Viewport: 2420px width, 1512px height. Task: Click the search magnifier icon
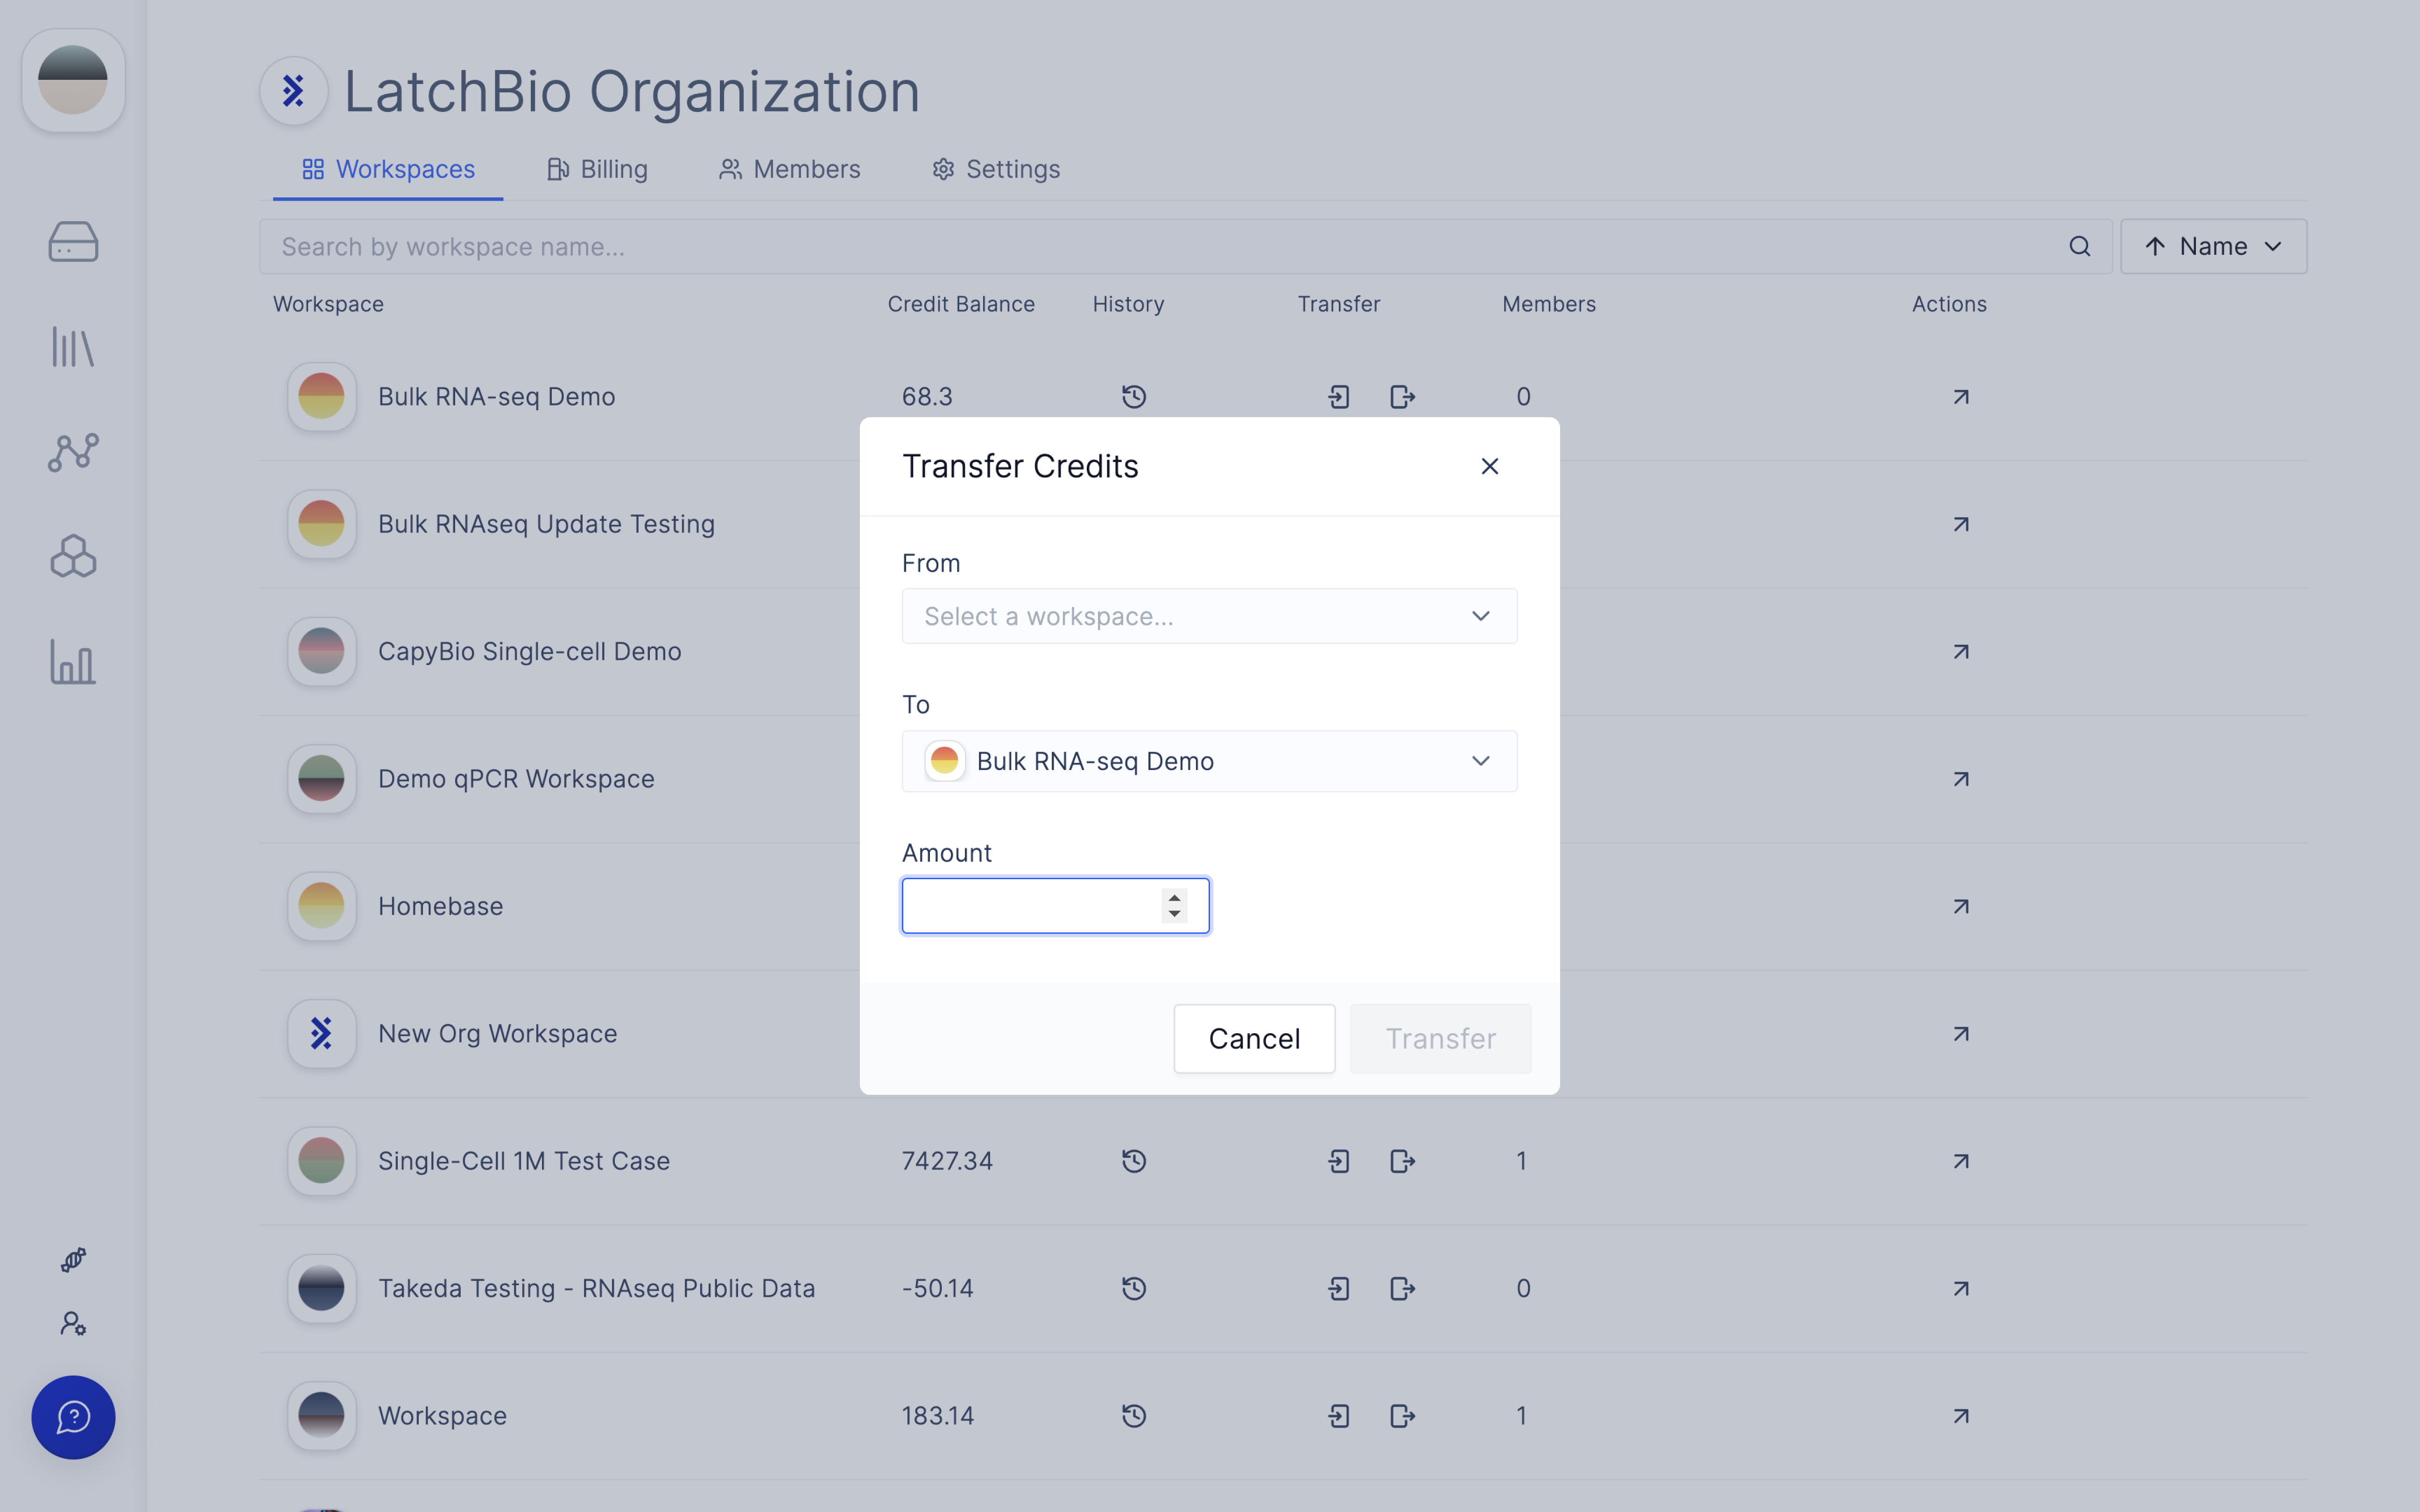coord(2080,246)
